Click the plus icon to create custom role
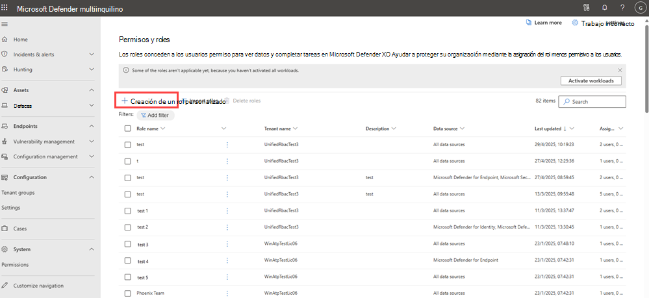This screenshot has width=649, height=298. tap(124, 101)
